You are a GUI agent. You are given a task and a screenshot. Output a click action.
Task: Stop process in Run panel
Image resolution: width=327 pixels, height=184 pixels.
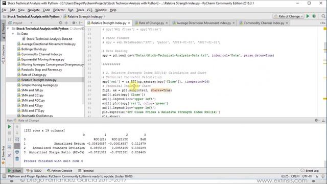pyautogui.click(x=9, y=133)
